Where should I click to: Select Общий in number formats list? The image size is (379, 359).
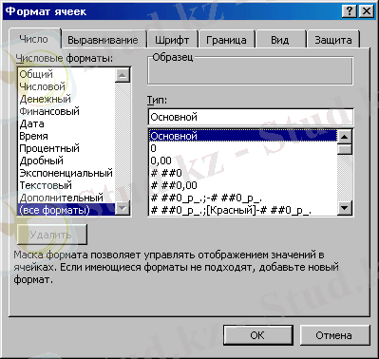[66, 74]
